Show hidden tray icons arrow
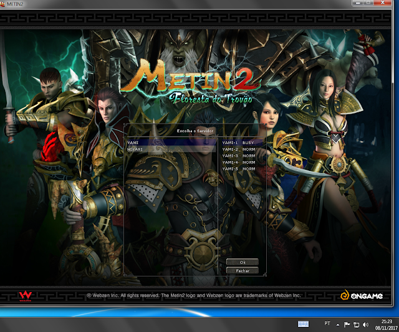 click(x=338, y=325)
